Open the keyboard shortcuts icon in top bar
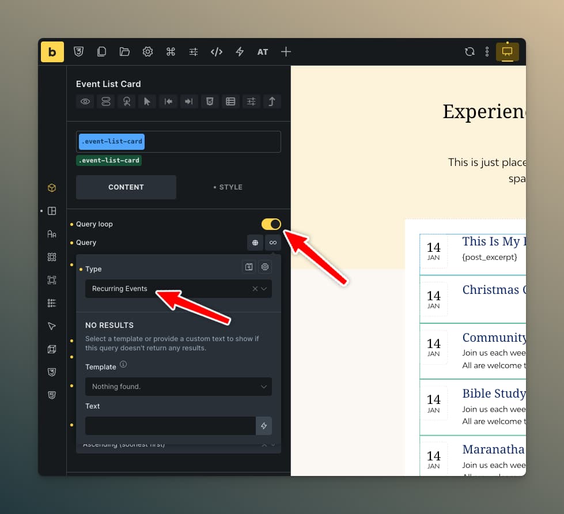 [171, 51]
